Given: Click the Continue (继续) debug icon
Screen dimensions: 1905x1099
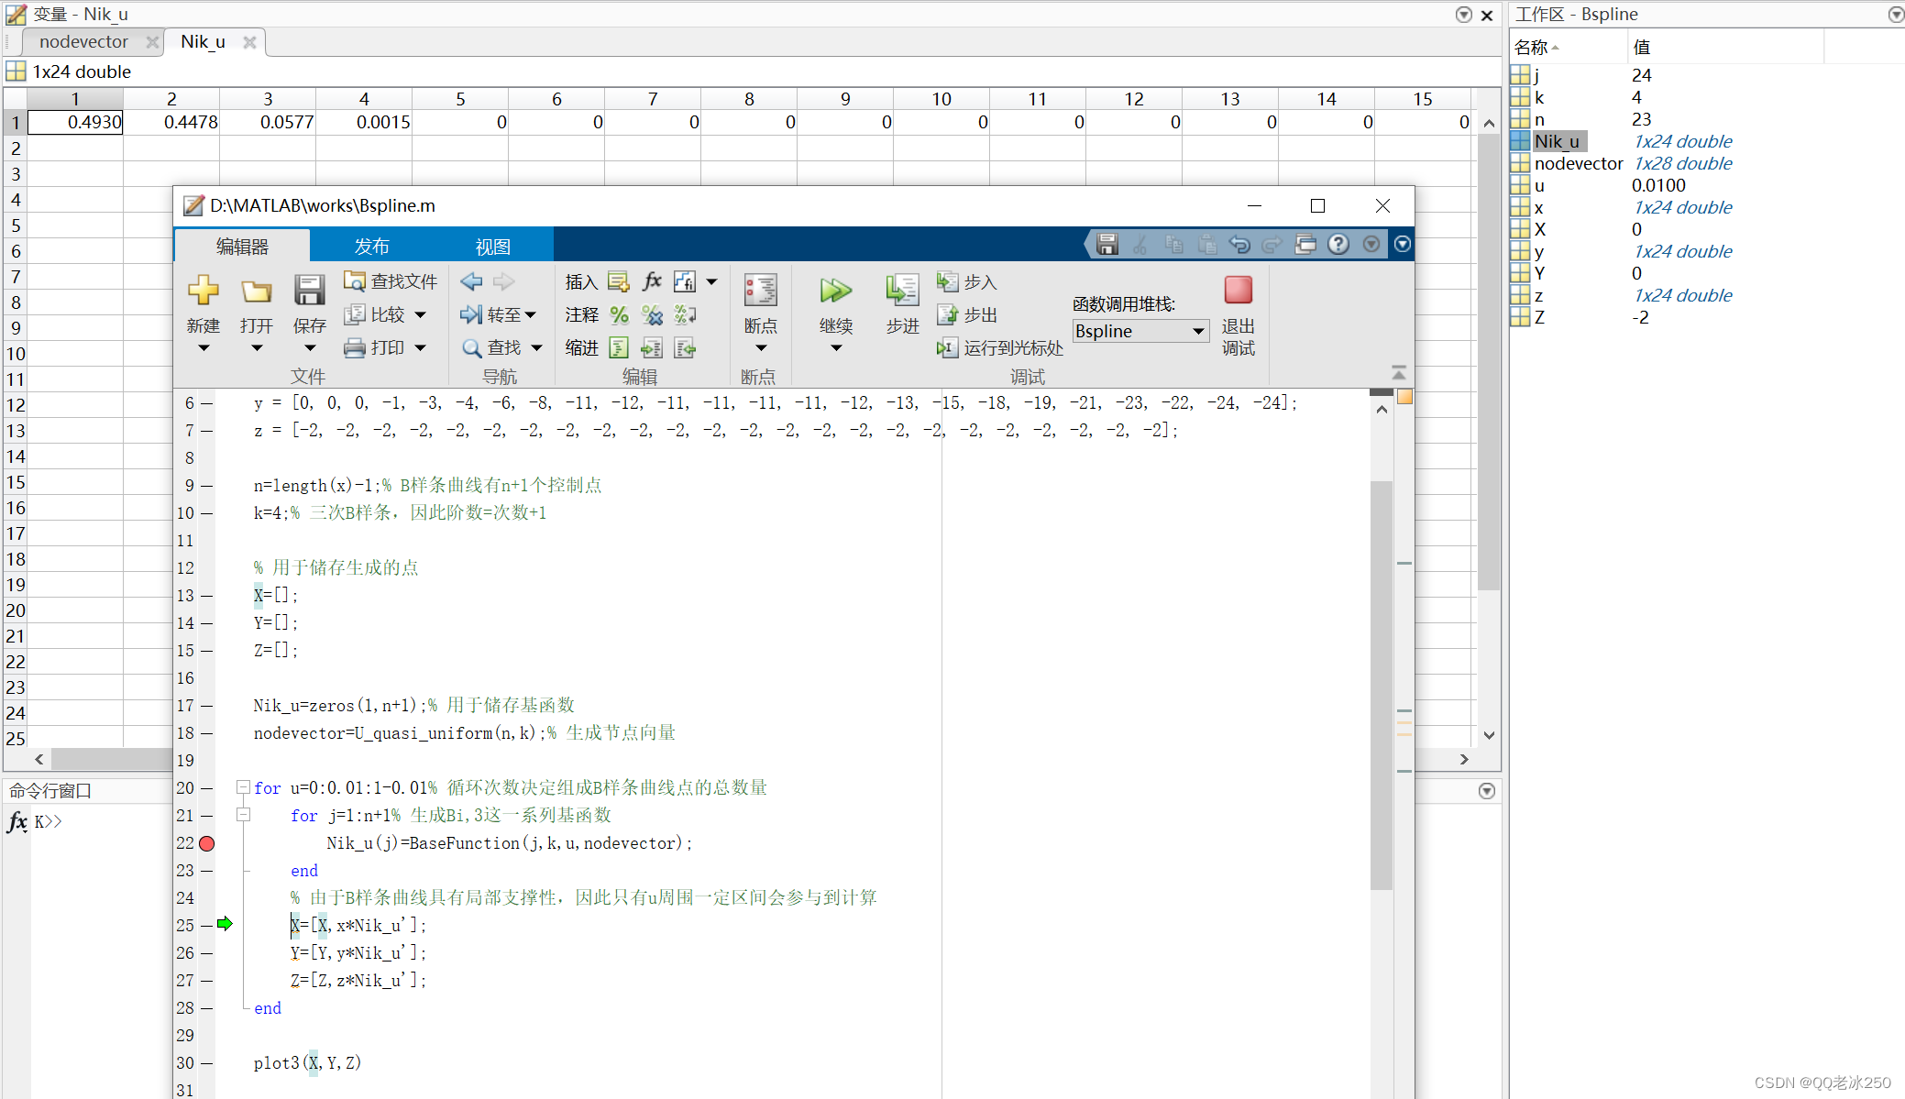Looking at the screenshot, I should pos(835,291).
